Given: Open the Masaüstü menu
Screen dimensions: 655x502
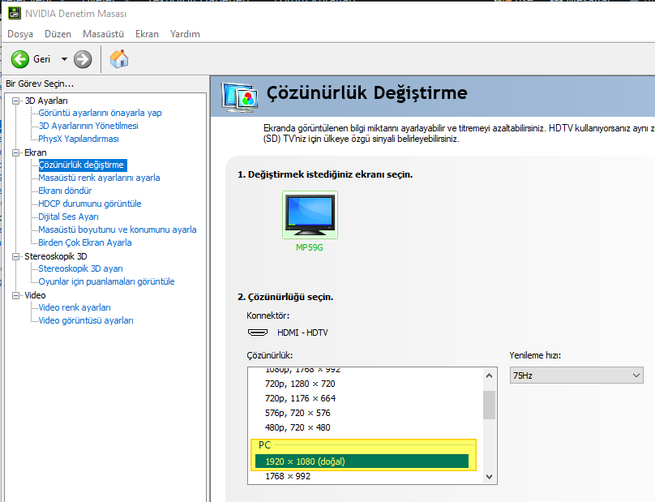Looking at the screenshot, I should (103, 34).
